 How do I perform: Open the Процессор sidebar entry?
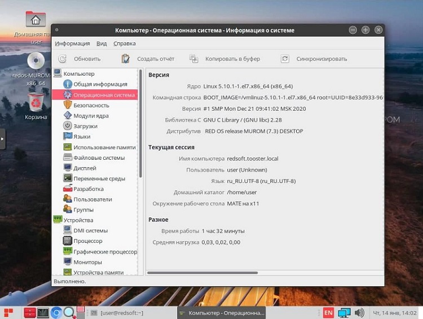tap(87, 241)
